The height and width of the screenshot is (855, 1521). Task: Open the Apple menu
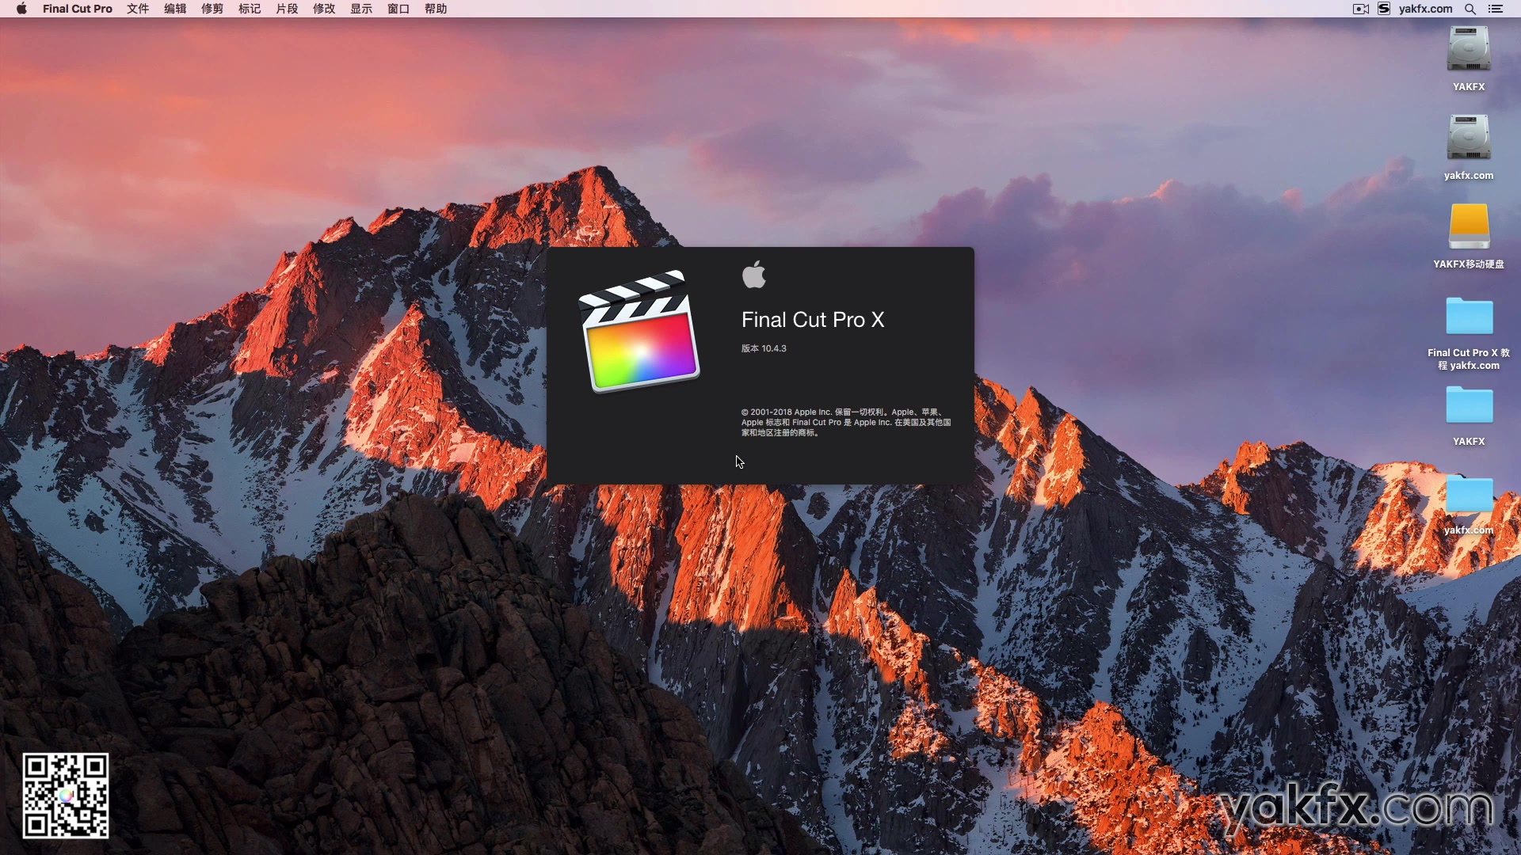click(21, 9)
